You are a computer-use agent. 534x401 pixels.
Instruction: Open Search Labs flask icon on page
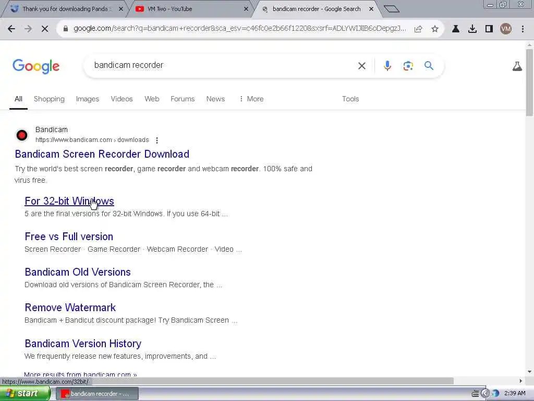coord(517,66)
